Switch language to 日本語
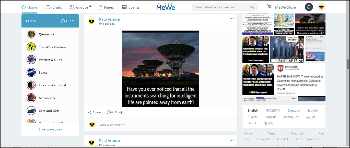Screen dimensions: 350x148 252,117
